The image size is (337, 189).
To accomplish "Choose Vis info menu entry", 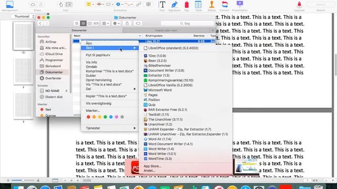I will click(91, 62).
